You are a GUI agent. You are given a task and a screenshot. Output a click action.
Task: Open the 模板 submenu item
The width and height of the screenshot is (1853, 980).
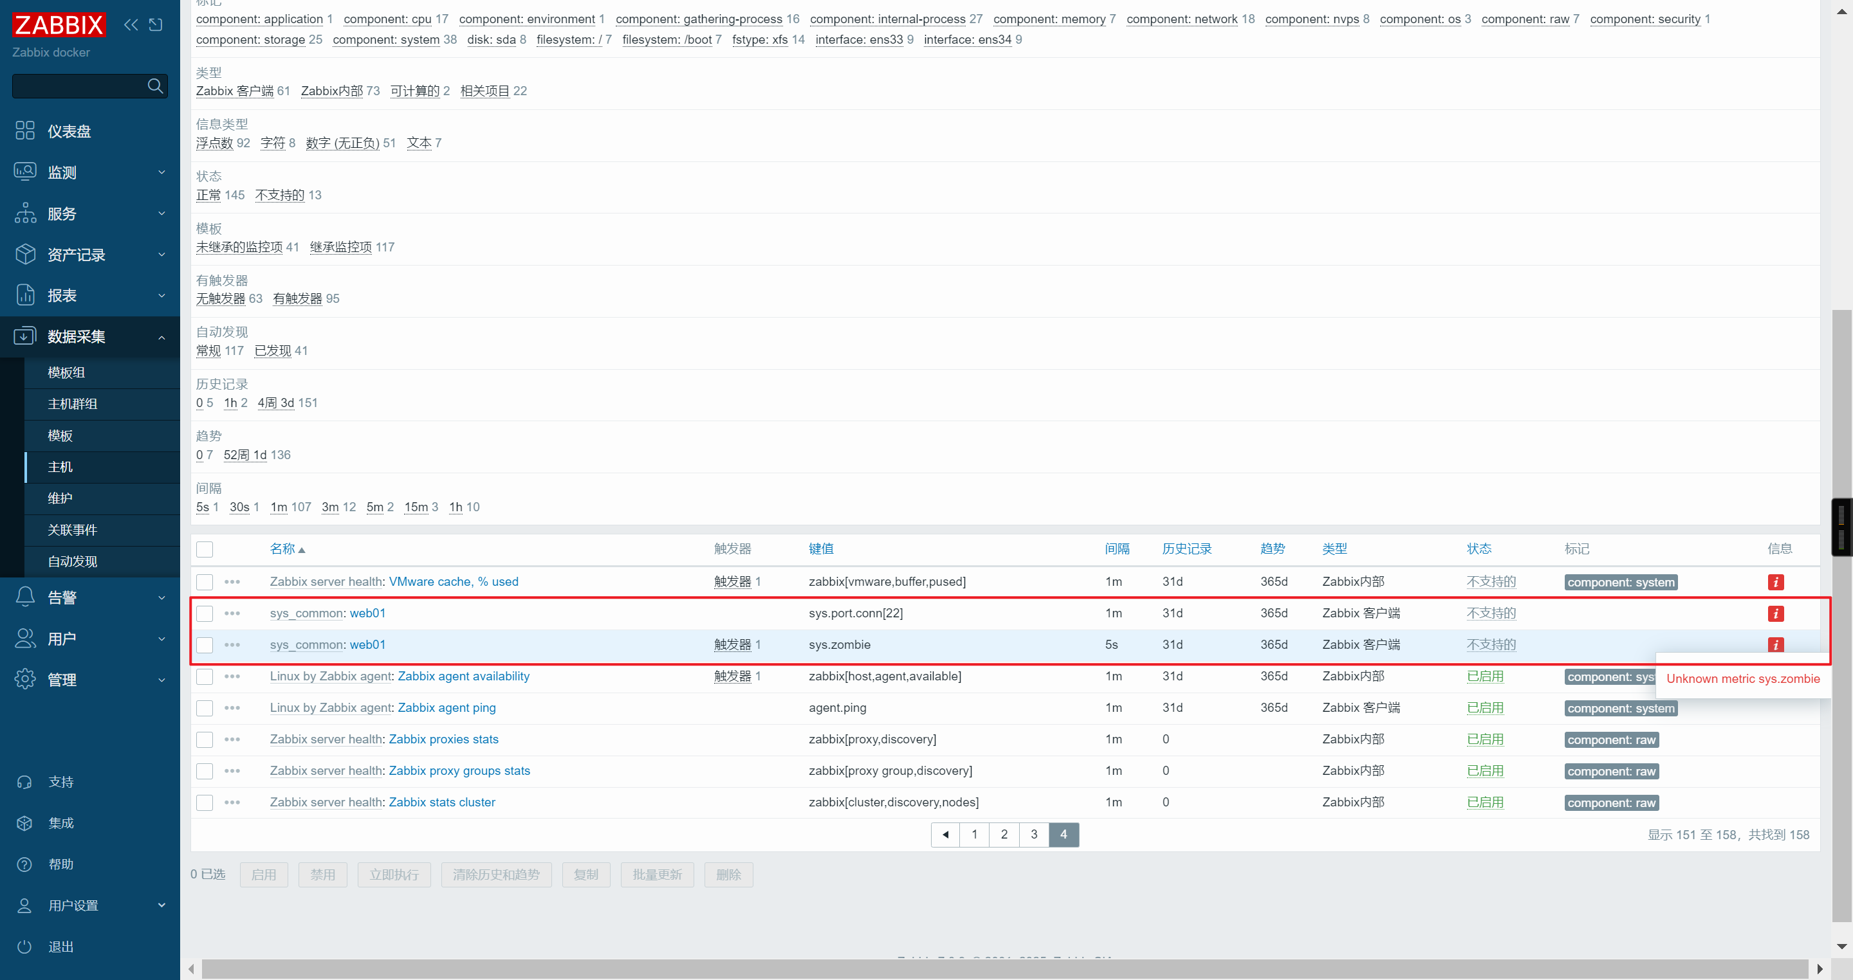click(102, 436)
